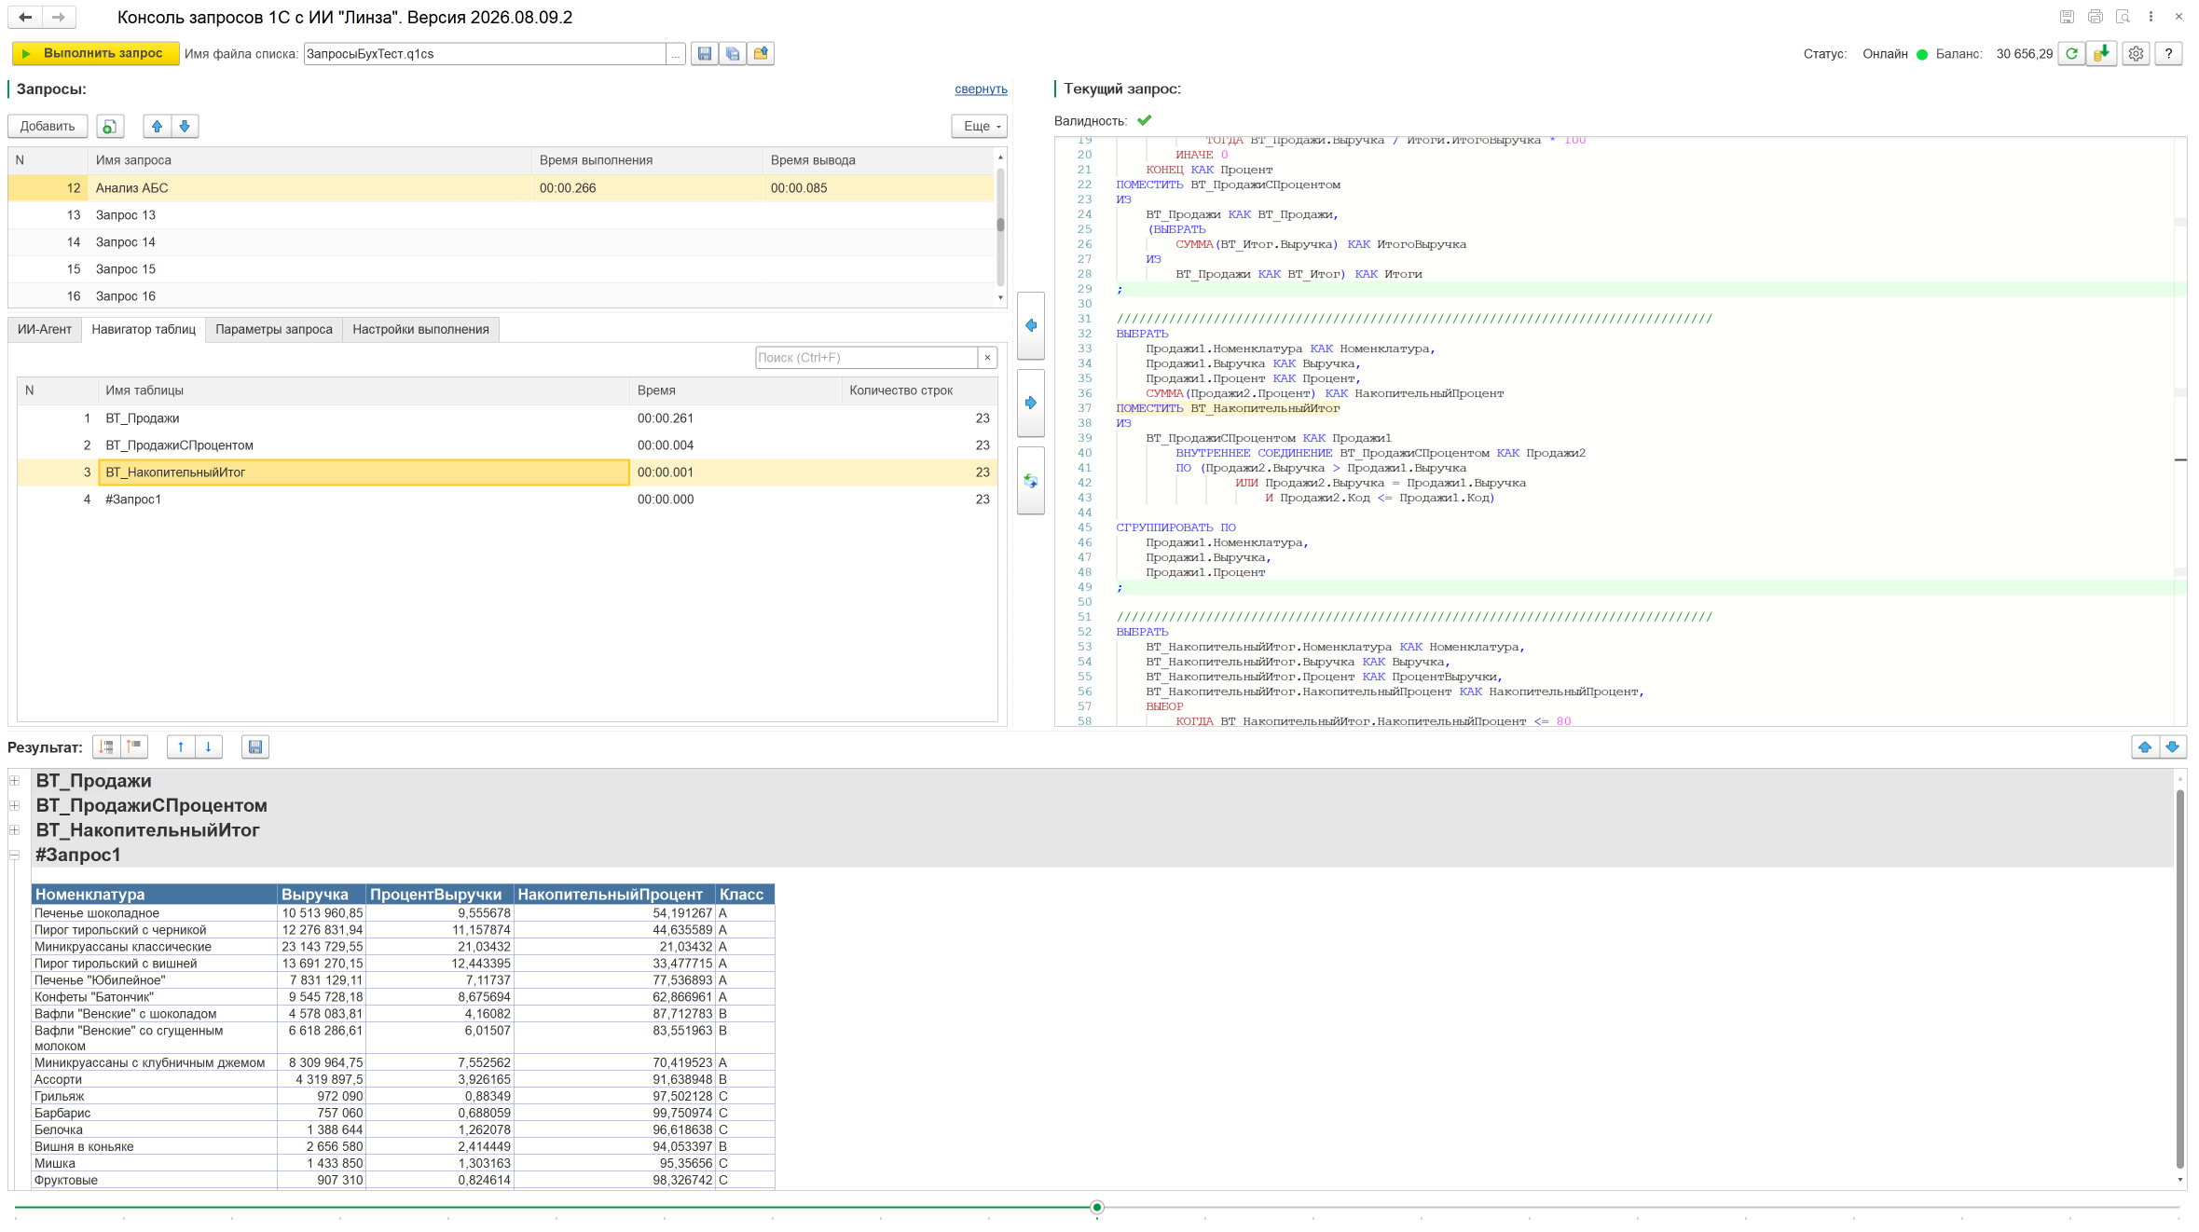This screenshot has height=1232, width=2199.
Task: Click the green progress slider handle
Action: click(1097, 1207)
